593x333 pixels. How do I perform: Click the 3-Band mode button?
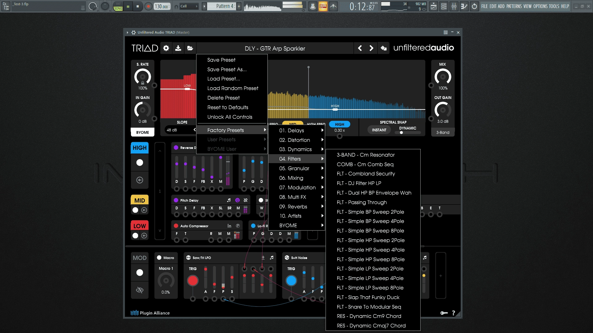[x=443, y=132]
